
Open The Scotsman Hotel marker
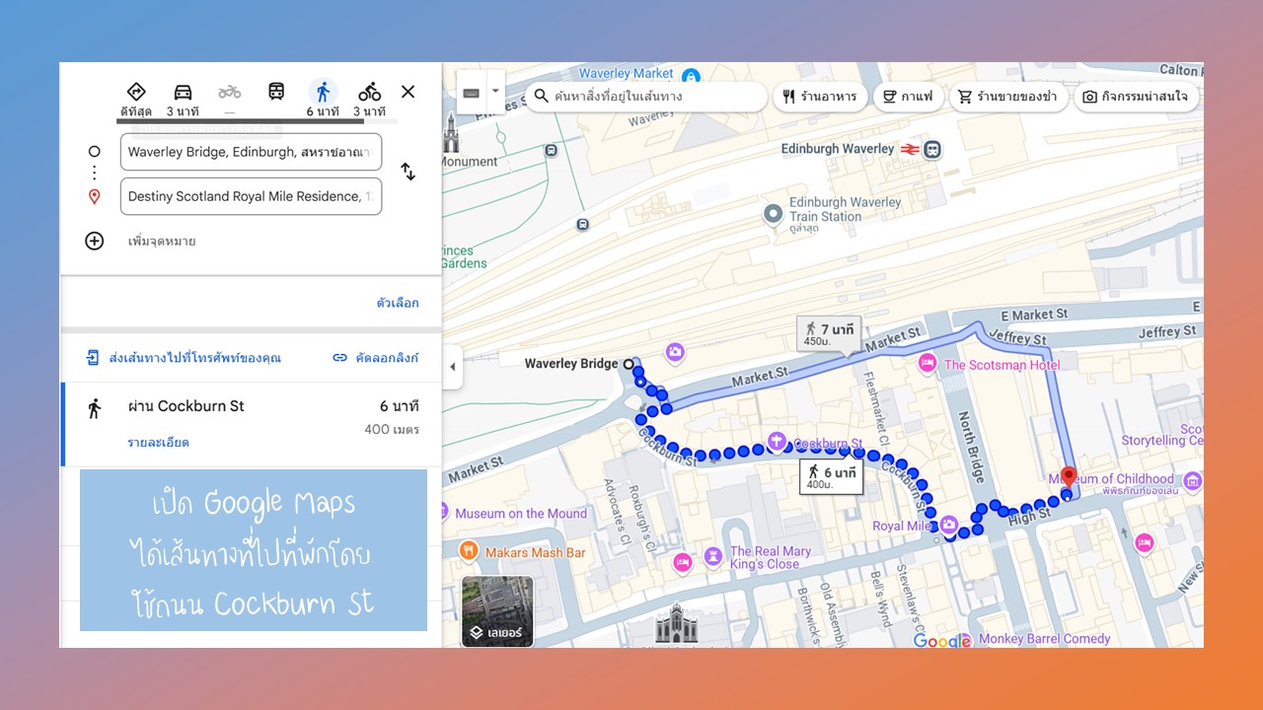point(927,365)
